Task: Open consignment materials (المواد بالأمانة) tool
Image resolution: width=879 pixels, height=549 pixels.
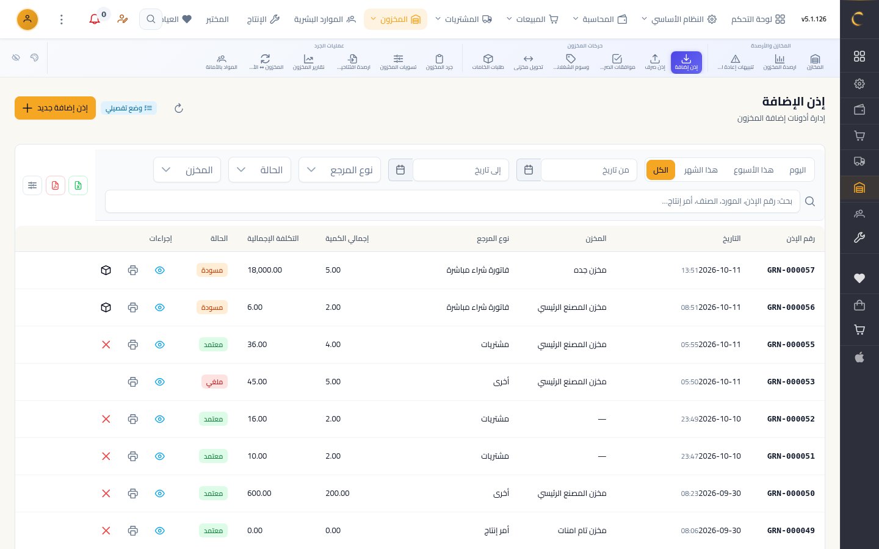Action: (x=222, y=62)
